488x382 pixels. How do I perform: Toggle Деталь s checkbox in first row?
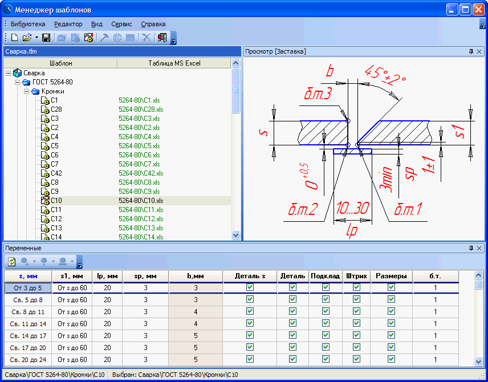click(249, 288)
